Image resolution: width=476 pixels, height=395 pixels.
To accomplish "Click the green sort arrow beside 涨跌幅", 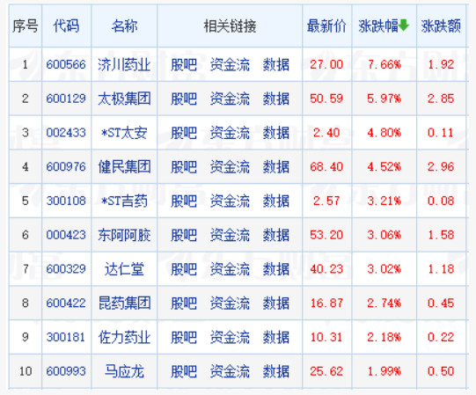I will click(404, 26).
